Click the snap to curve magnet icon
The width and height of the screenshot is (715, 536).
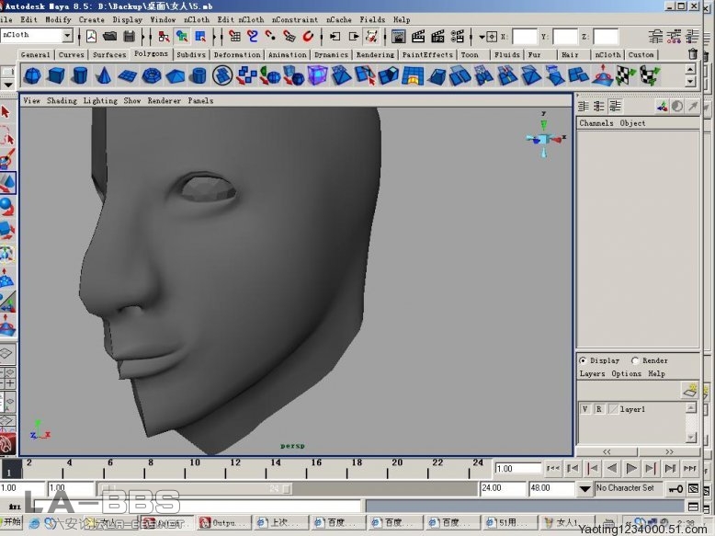(253, 37)
